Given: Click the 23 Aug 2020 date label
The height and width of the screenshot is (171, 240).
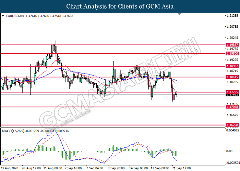Looking at the screenshot, I should [9, 168].
